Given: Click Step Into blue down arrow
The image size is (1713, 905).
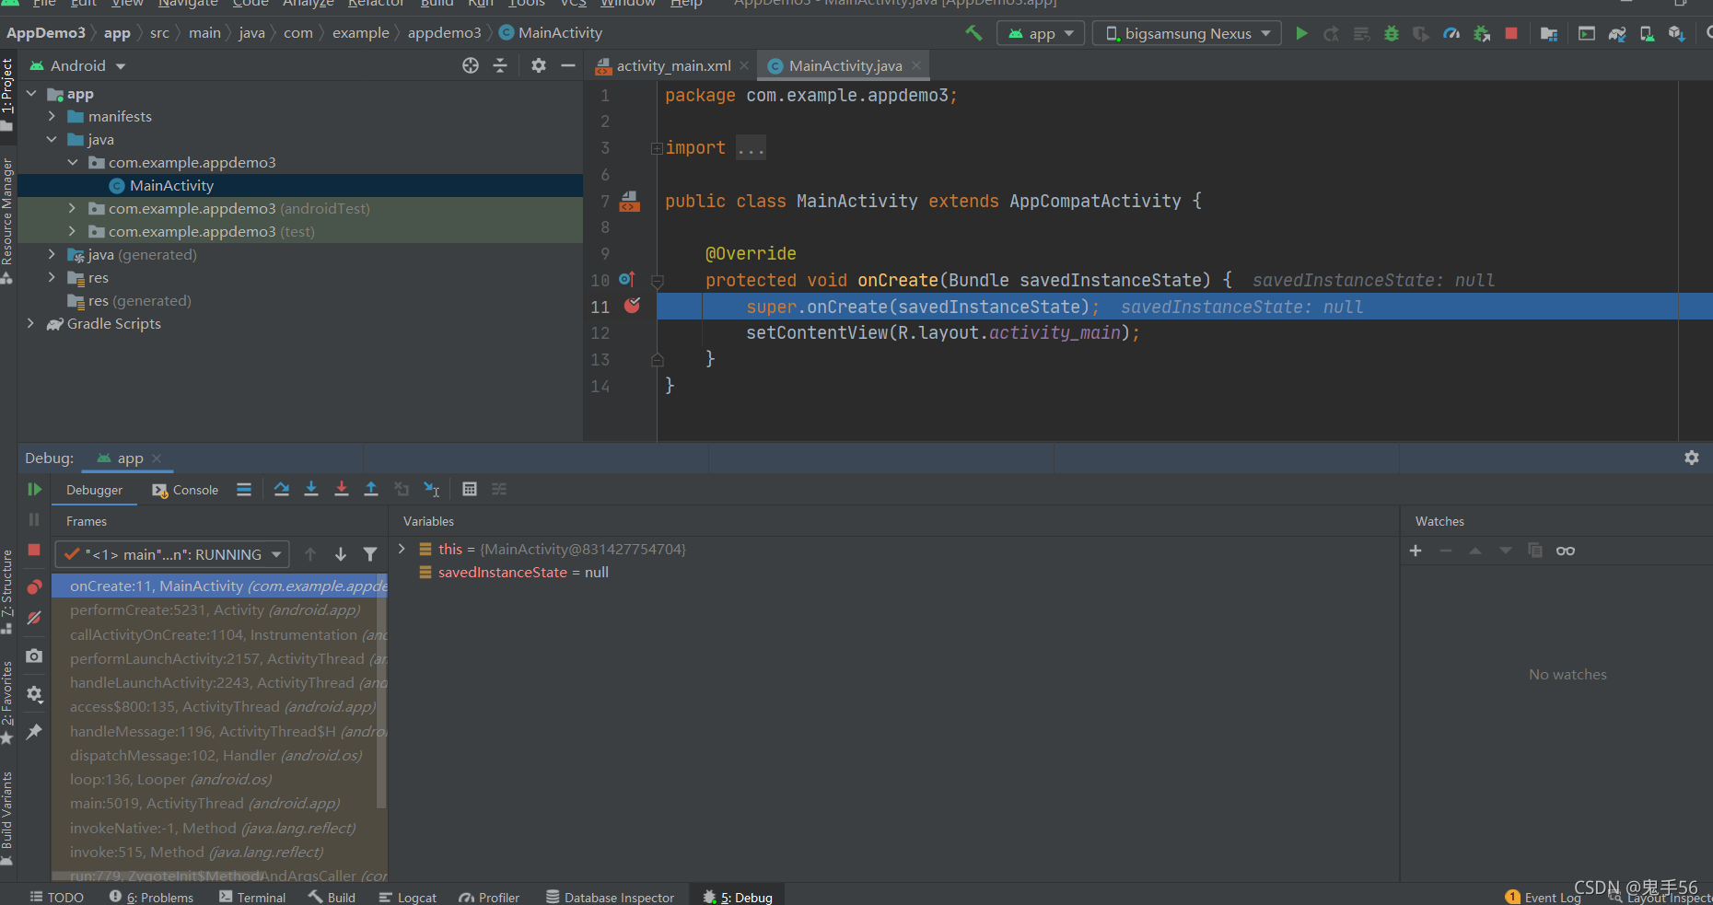Looking at the screenshot, I should click(311, 489).
